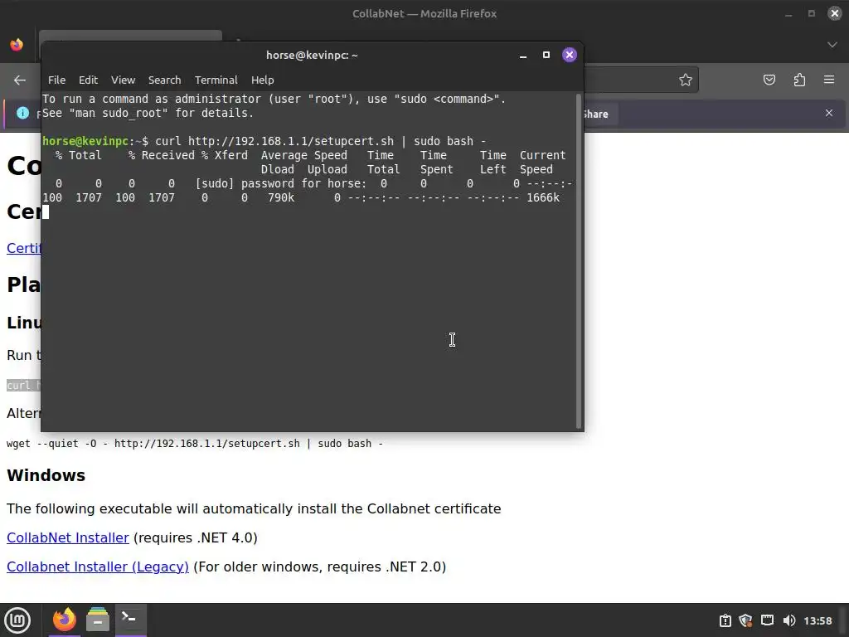The height and width of the screenshot is (637, 849).
Task: Click the CollabNet installer description text
Action: [x=254, y=509]
